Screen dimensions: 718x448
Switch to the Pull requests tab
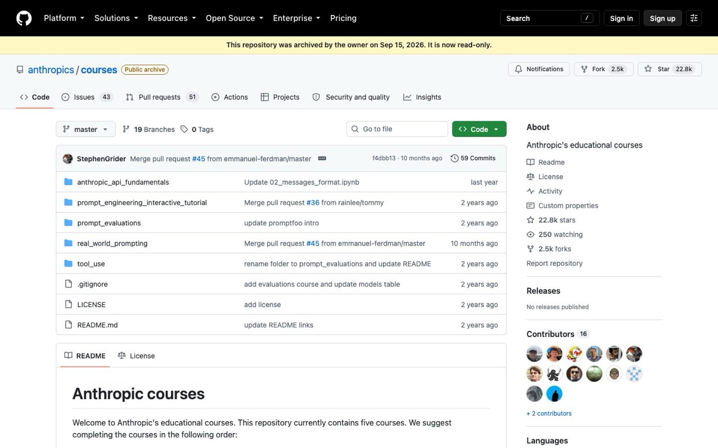(162, 97)
